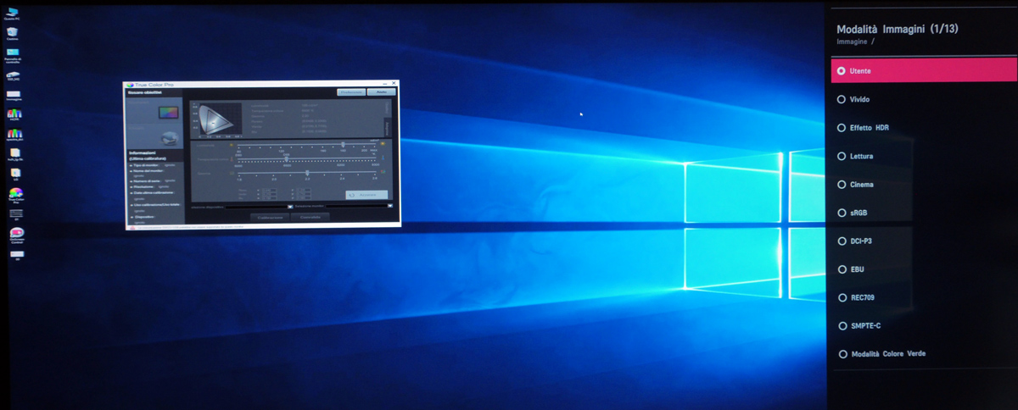Image resolution: width=1018 pixels, height=410 pixels.
Task: Click the Azzerare reset button
Action: click(366, 195)
